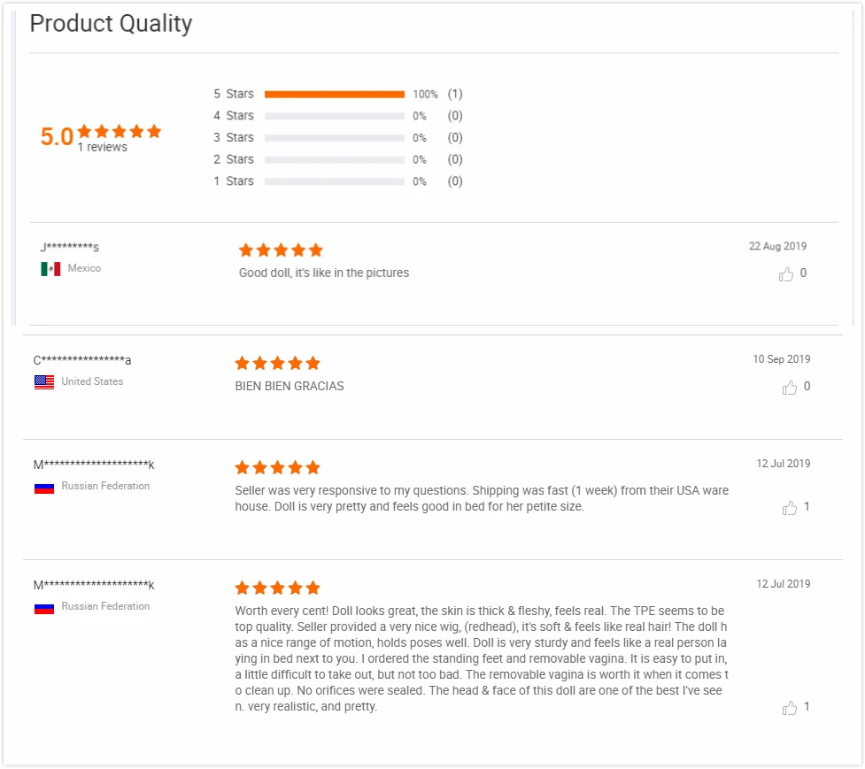This screenshot has width=865, height=769.
Task: Click star rating on "BIEN BIEN GRACIAS" review
Action: point(277,364)
